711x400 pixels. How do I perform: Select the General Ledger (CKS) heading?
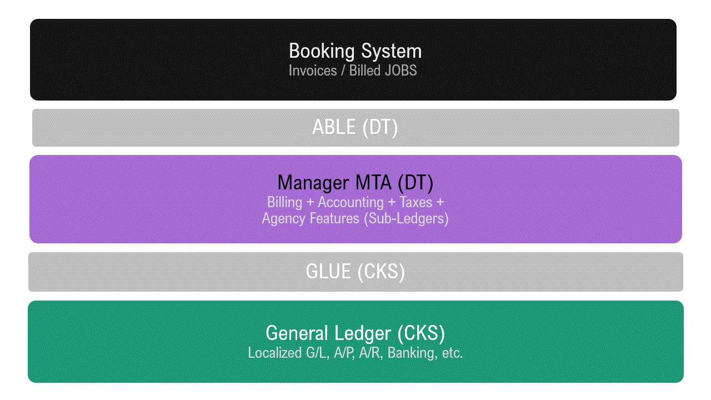[355, 333]
